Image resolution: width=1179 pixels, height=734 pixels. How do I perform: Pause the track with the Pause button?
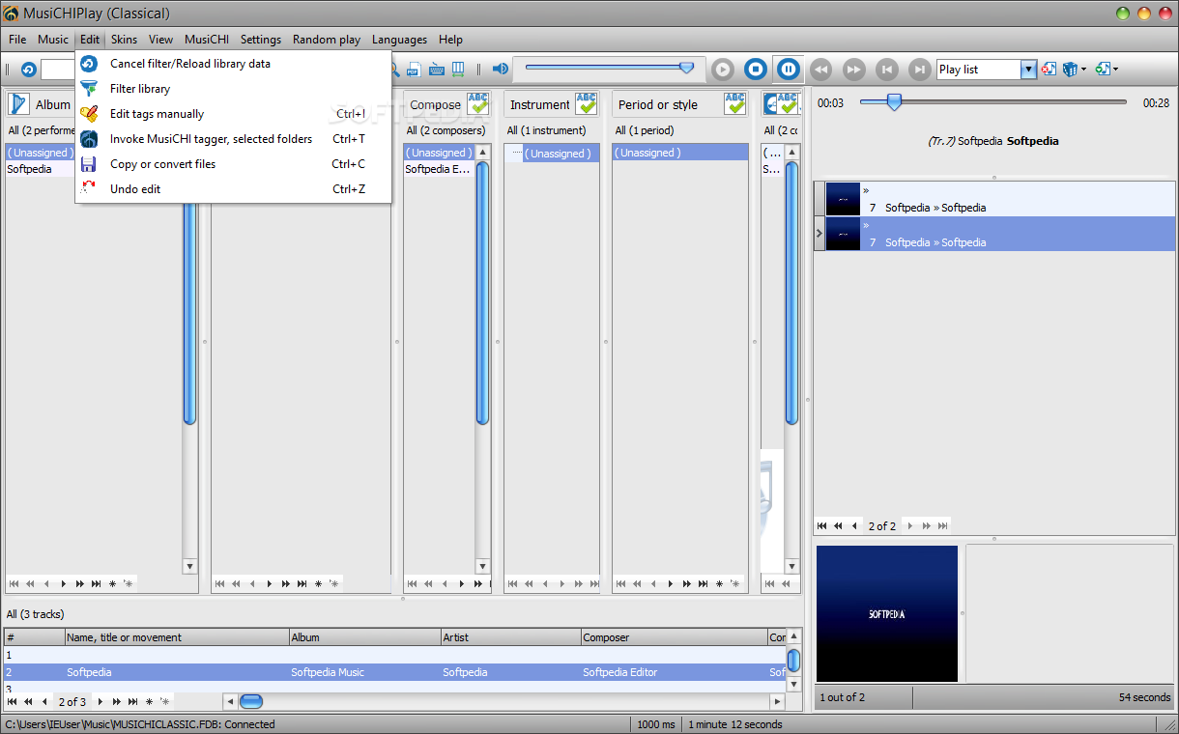pyautogui.click(x=789, y=70)
